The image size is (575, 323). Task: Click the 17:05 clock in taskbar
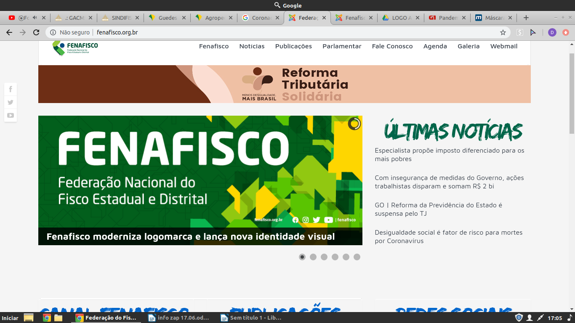(555, 318)
